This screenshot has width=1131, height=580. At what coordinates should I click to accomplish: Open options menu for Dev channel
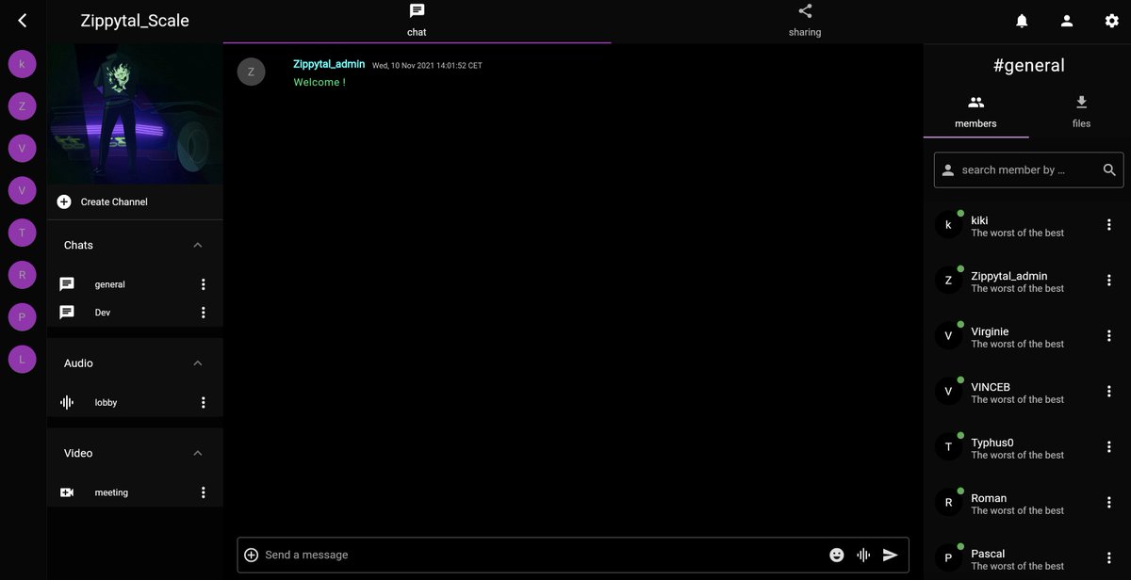203,313
